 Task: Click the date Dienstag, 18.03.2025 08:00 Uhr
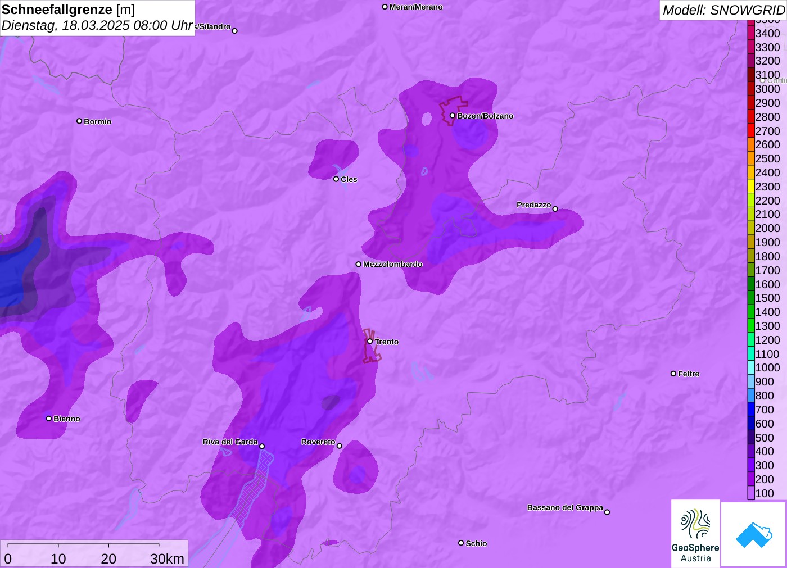click(x=97, y=25)
